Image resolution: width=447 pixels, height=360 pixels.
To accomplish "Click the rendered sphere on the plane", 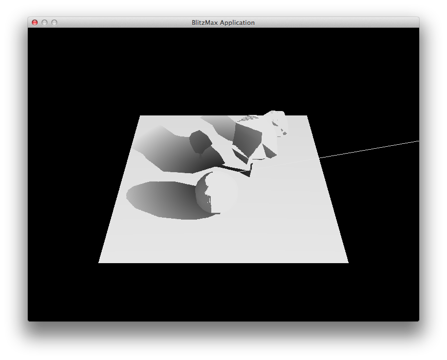I will pyautogui.click(x=217, y=192).
